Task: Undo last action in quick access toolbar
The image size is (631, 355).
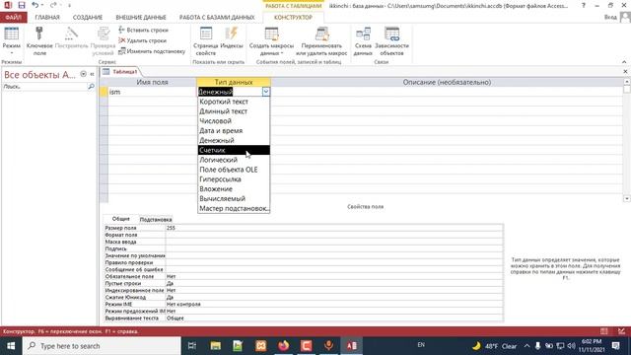Action: click(x=35, y=5)
